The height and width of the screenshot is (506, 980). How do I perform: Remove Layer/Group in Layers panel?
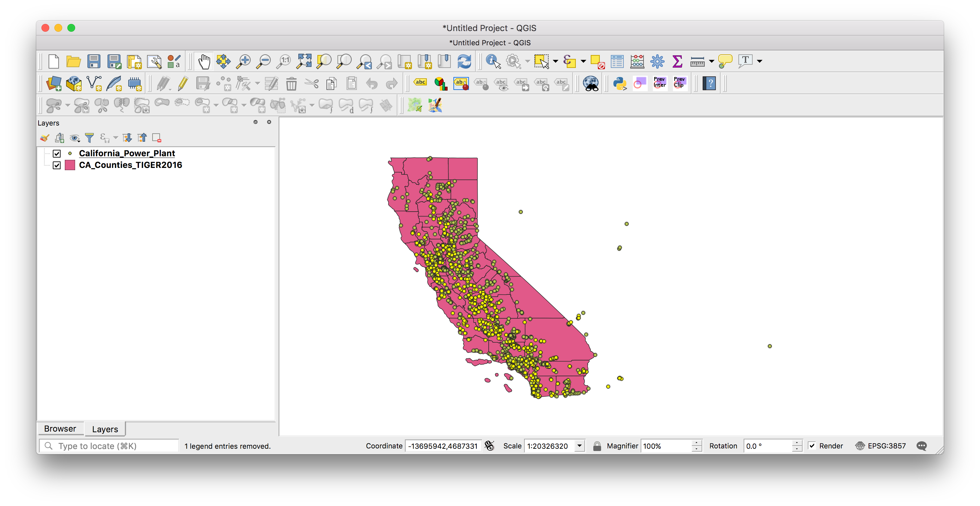(157, 137)
